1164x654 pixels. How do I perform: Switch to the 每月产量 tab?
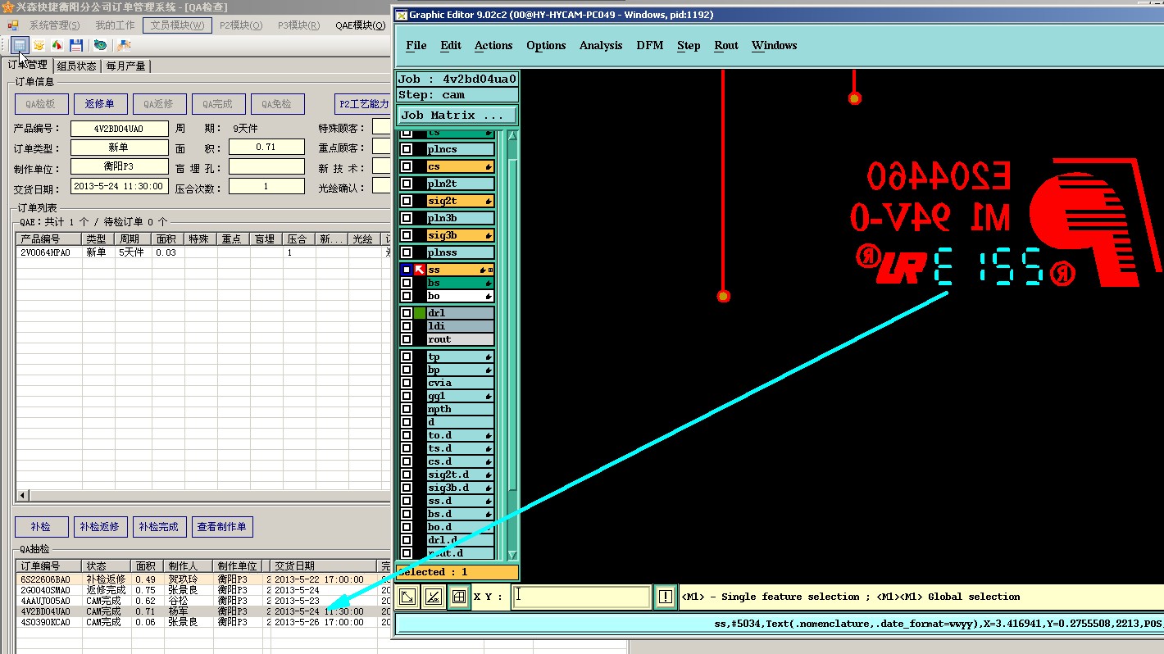tap(125, 66)
